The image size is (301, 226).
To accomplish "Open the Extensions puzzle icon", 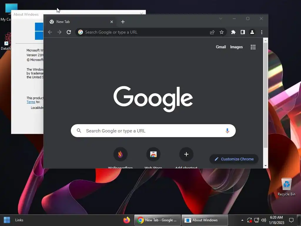I will coord(233,32).
